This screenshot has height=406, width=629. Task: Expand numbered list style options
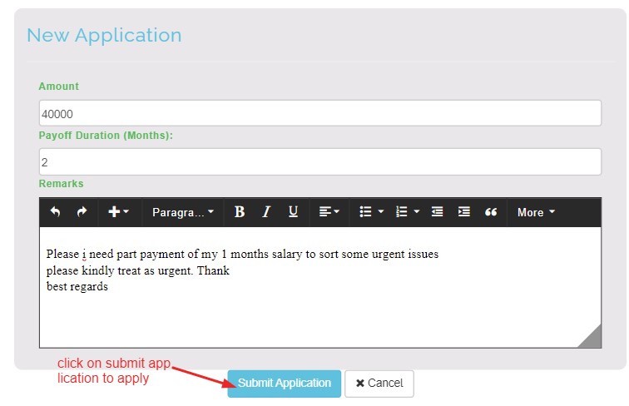[416, 211]
